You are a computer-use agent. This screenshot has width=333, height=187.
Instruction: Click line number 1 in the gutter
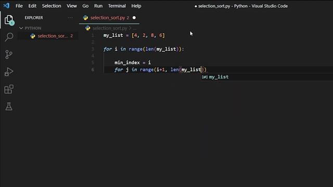click(93, 35)
